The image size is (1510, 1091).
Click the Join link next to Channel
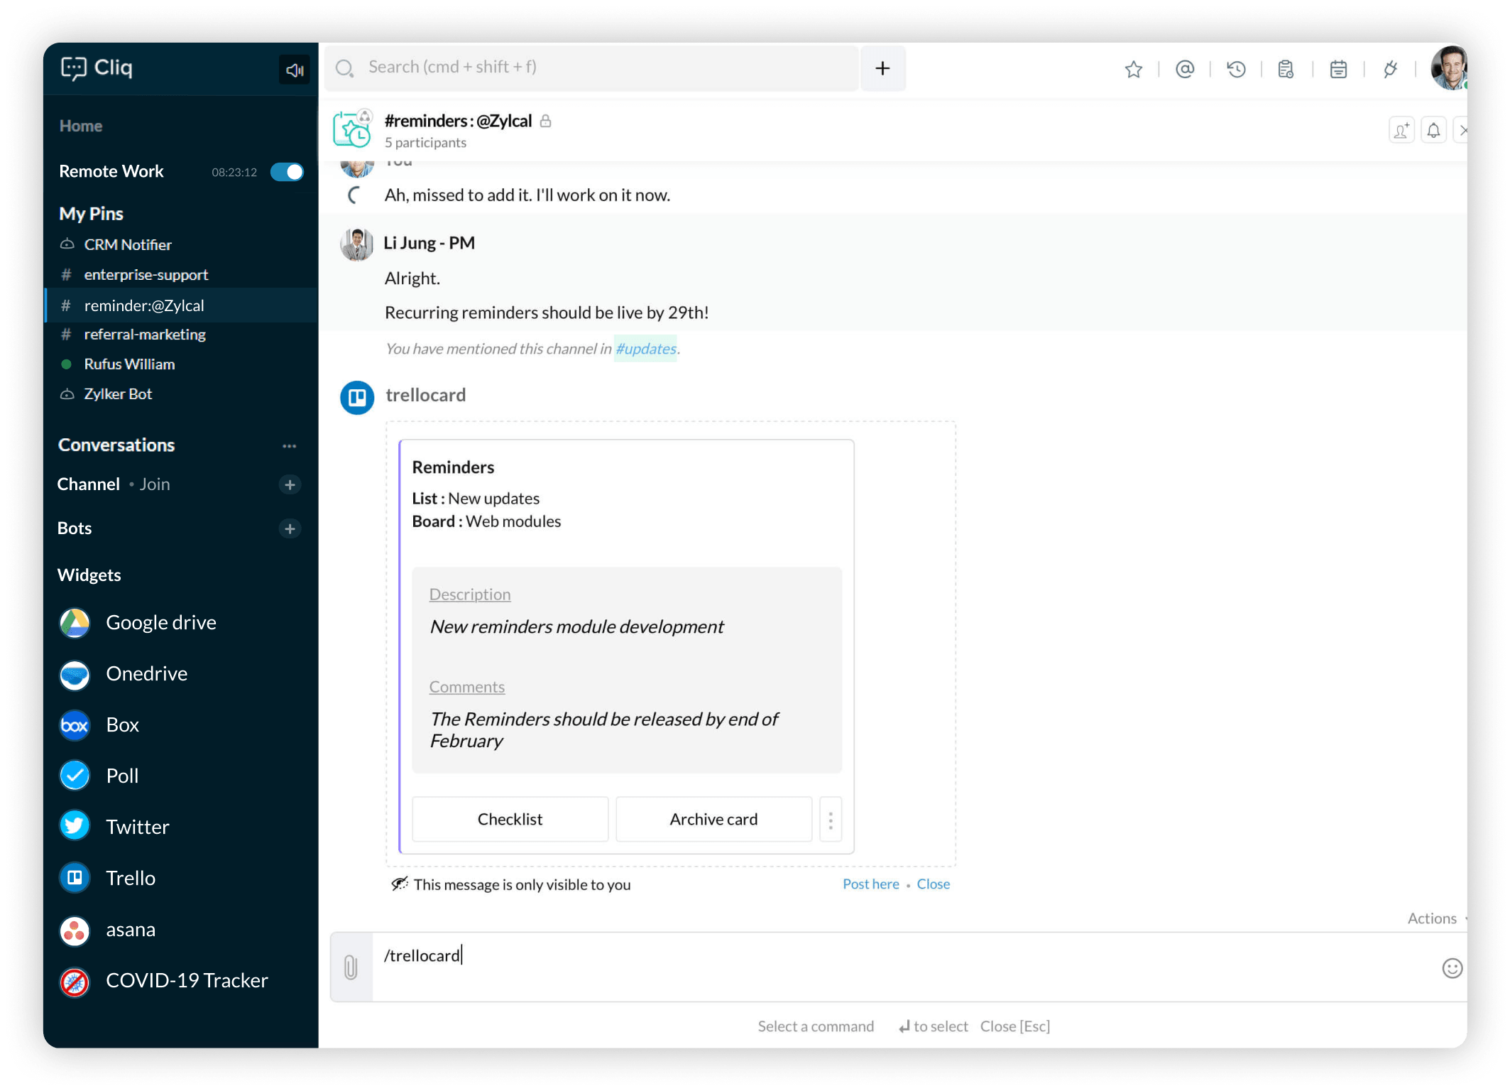click(155, 484)
